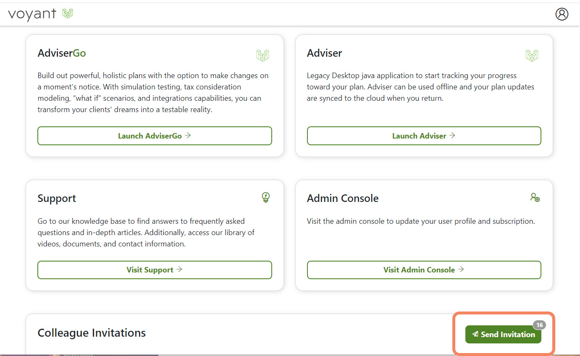580x356 pixels.
Task: Click the Adviser card heading
Action: pyautogui.click(x=324, y=53)
